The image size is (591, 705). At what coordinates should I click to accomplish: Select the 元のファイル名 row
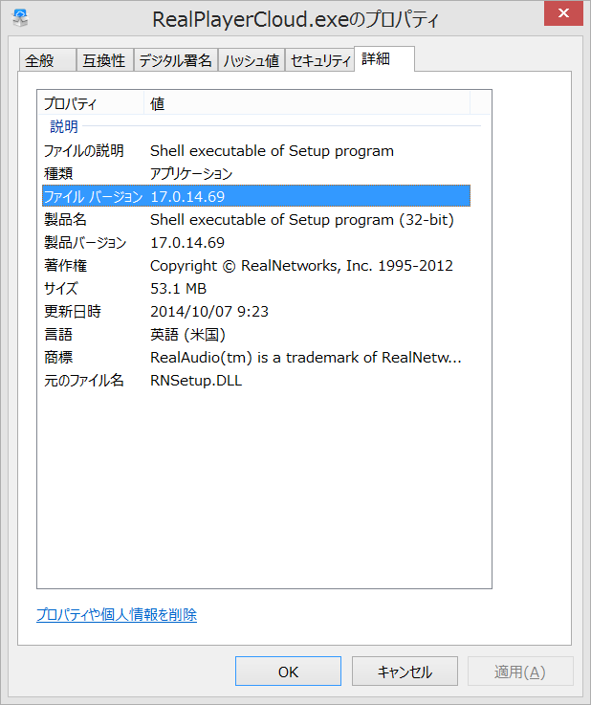click(x=256, y=381)
